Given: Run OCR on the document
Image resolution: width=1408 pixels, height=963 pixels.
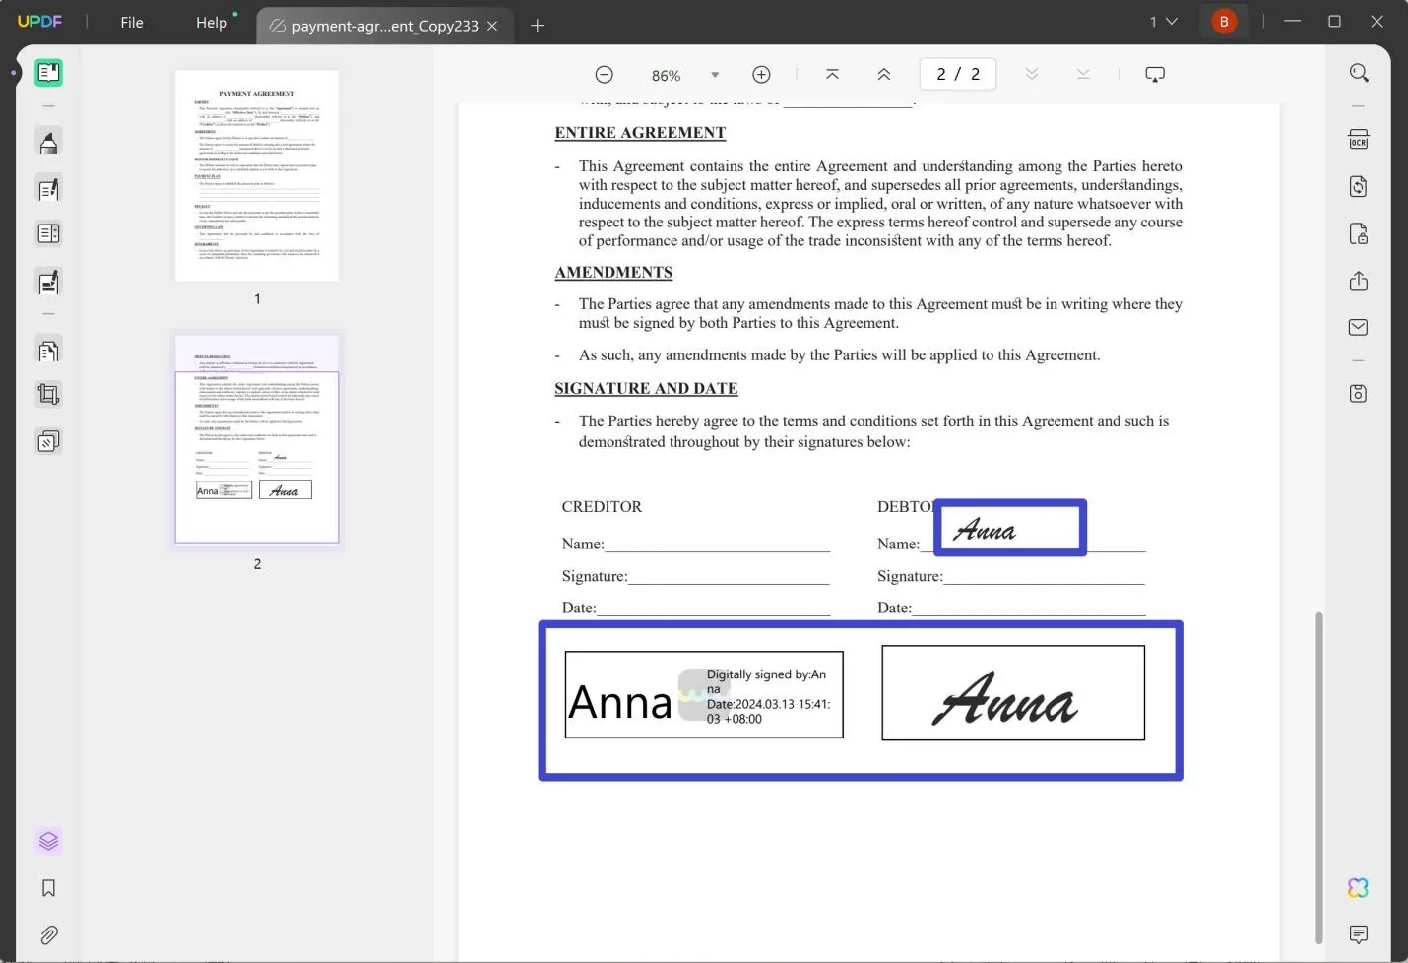Looking at the screenshot, I should click(1359, 139).
